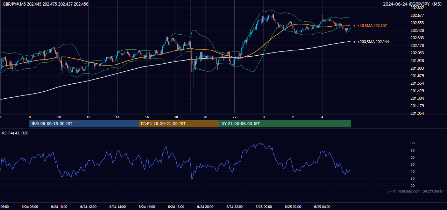447x210 pixels.
Task: Click price axis label 201.429
Action: point(417,91)
